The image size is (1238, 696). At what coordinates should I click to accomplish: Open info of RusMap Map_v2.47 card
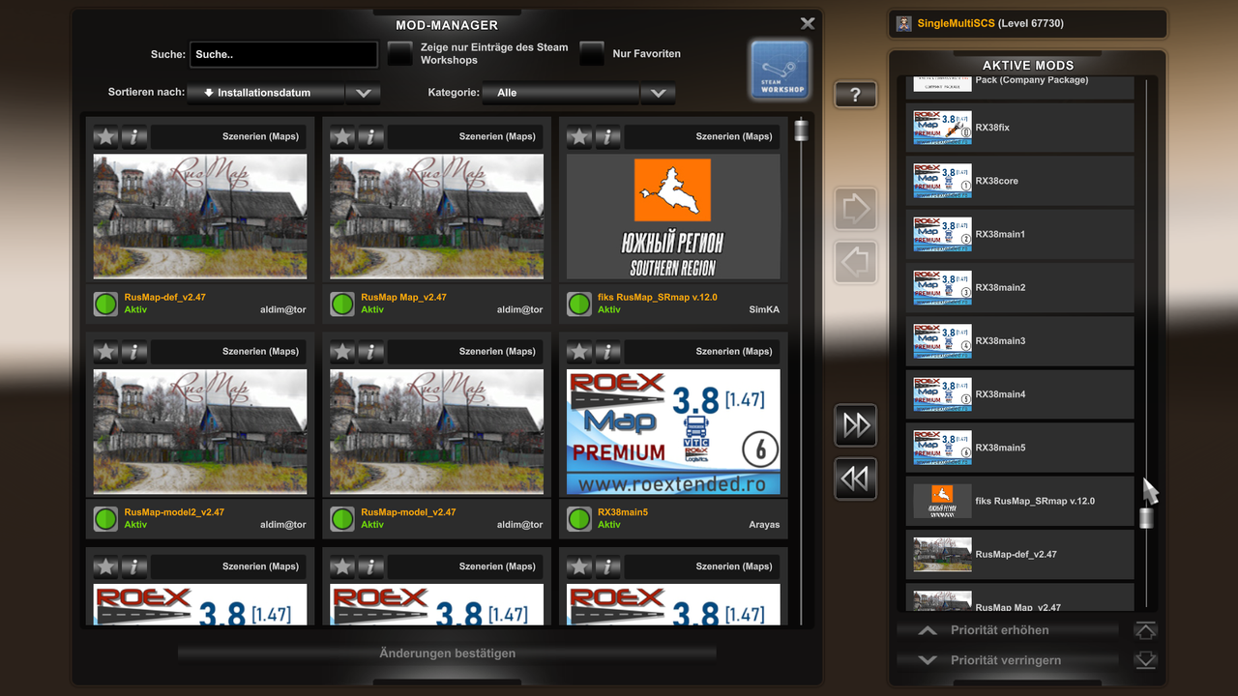point(371,136)
